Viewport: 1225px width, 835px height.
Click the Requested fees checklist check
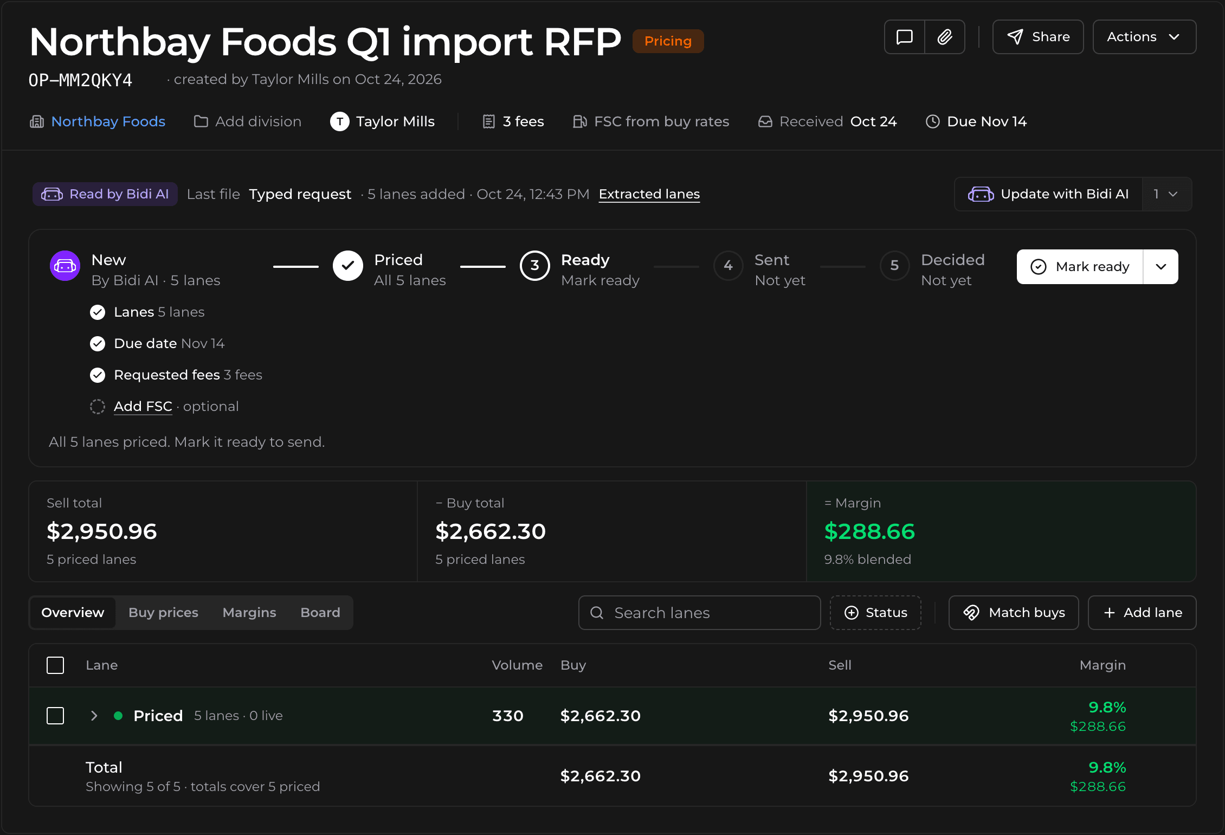[x=98, y=375]
